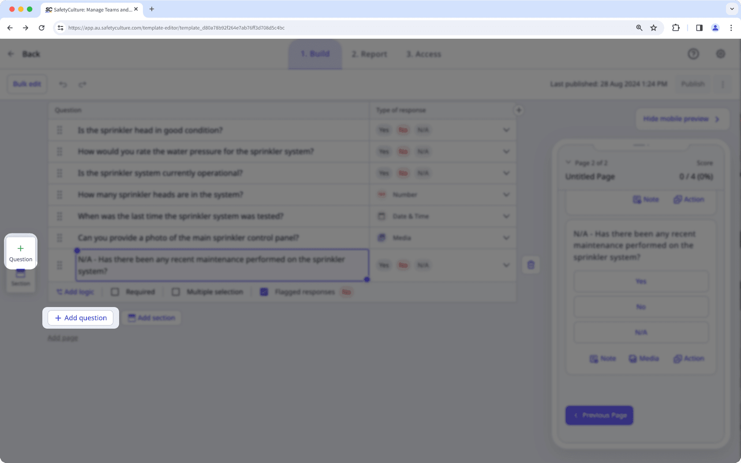Redo the last change
Screen dimensions: 741x463
pos(82,84)
